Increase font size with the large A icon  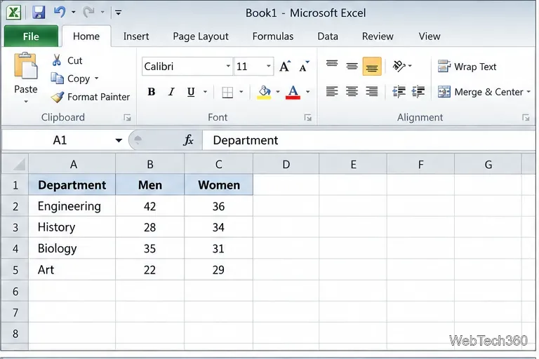pyautogui.click(x=285, y=66)
